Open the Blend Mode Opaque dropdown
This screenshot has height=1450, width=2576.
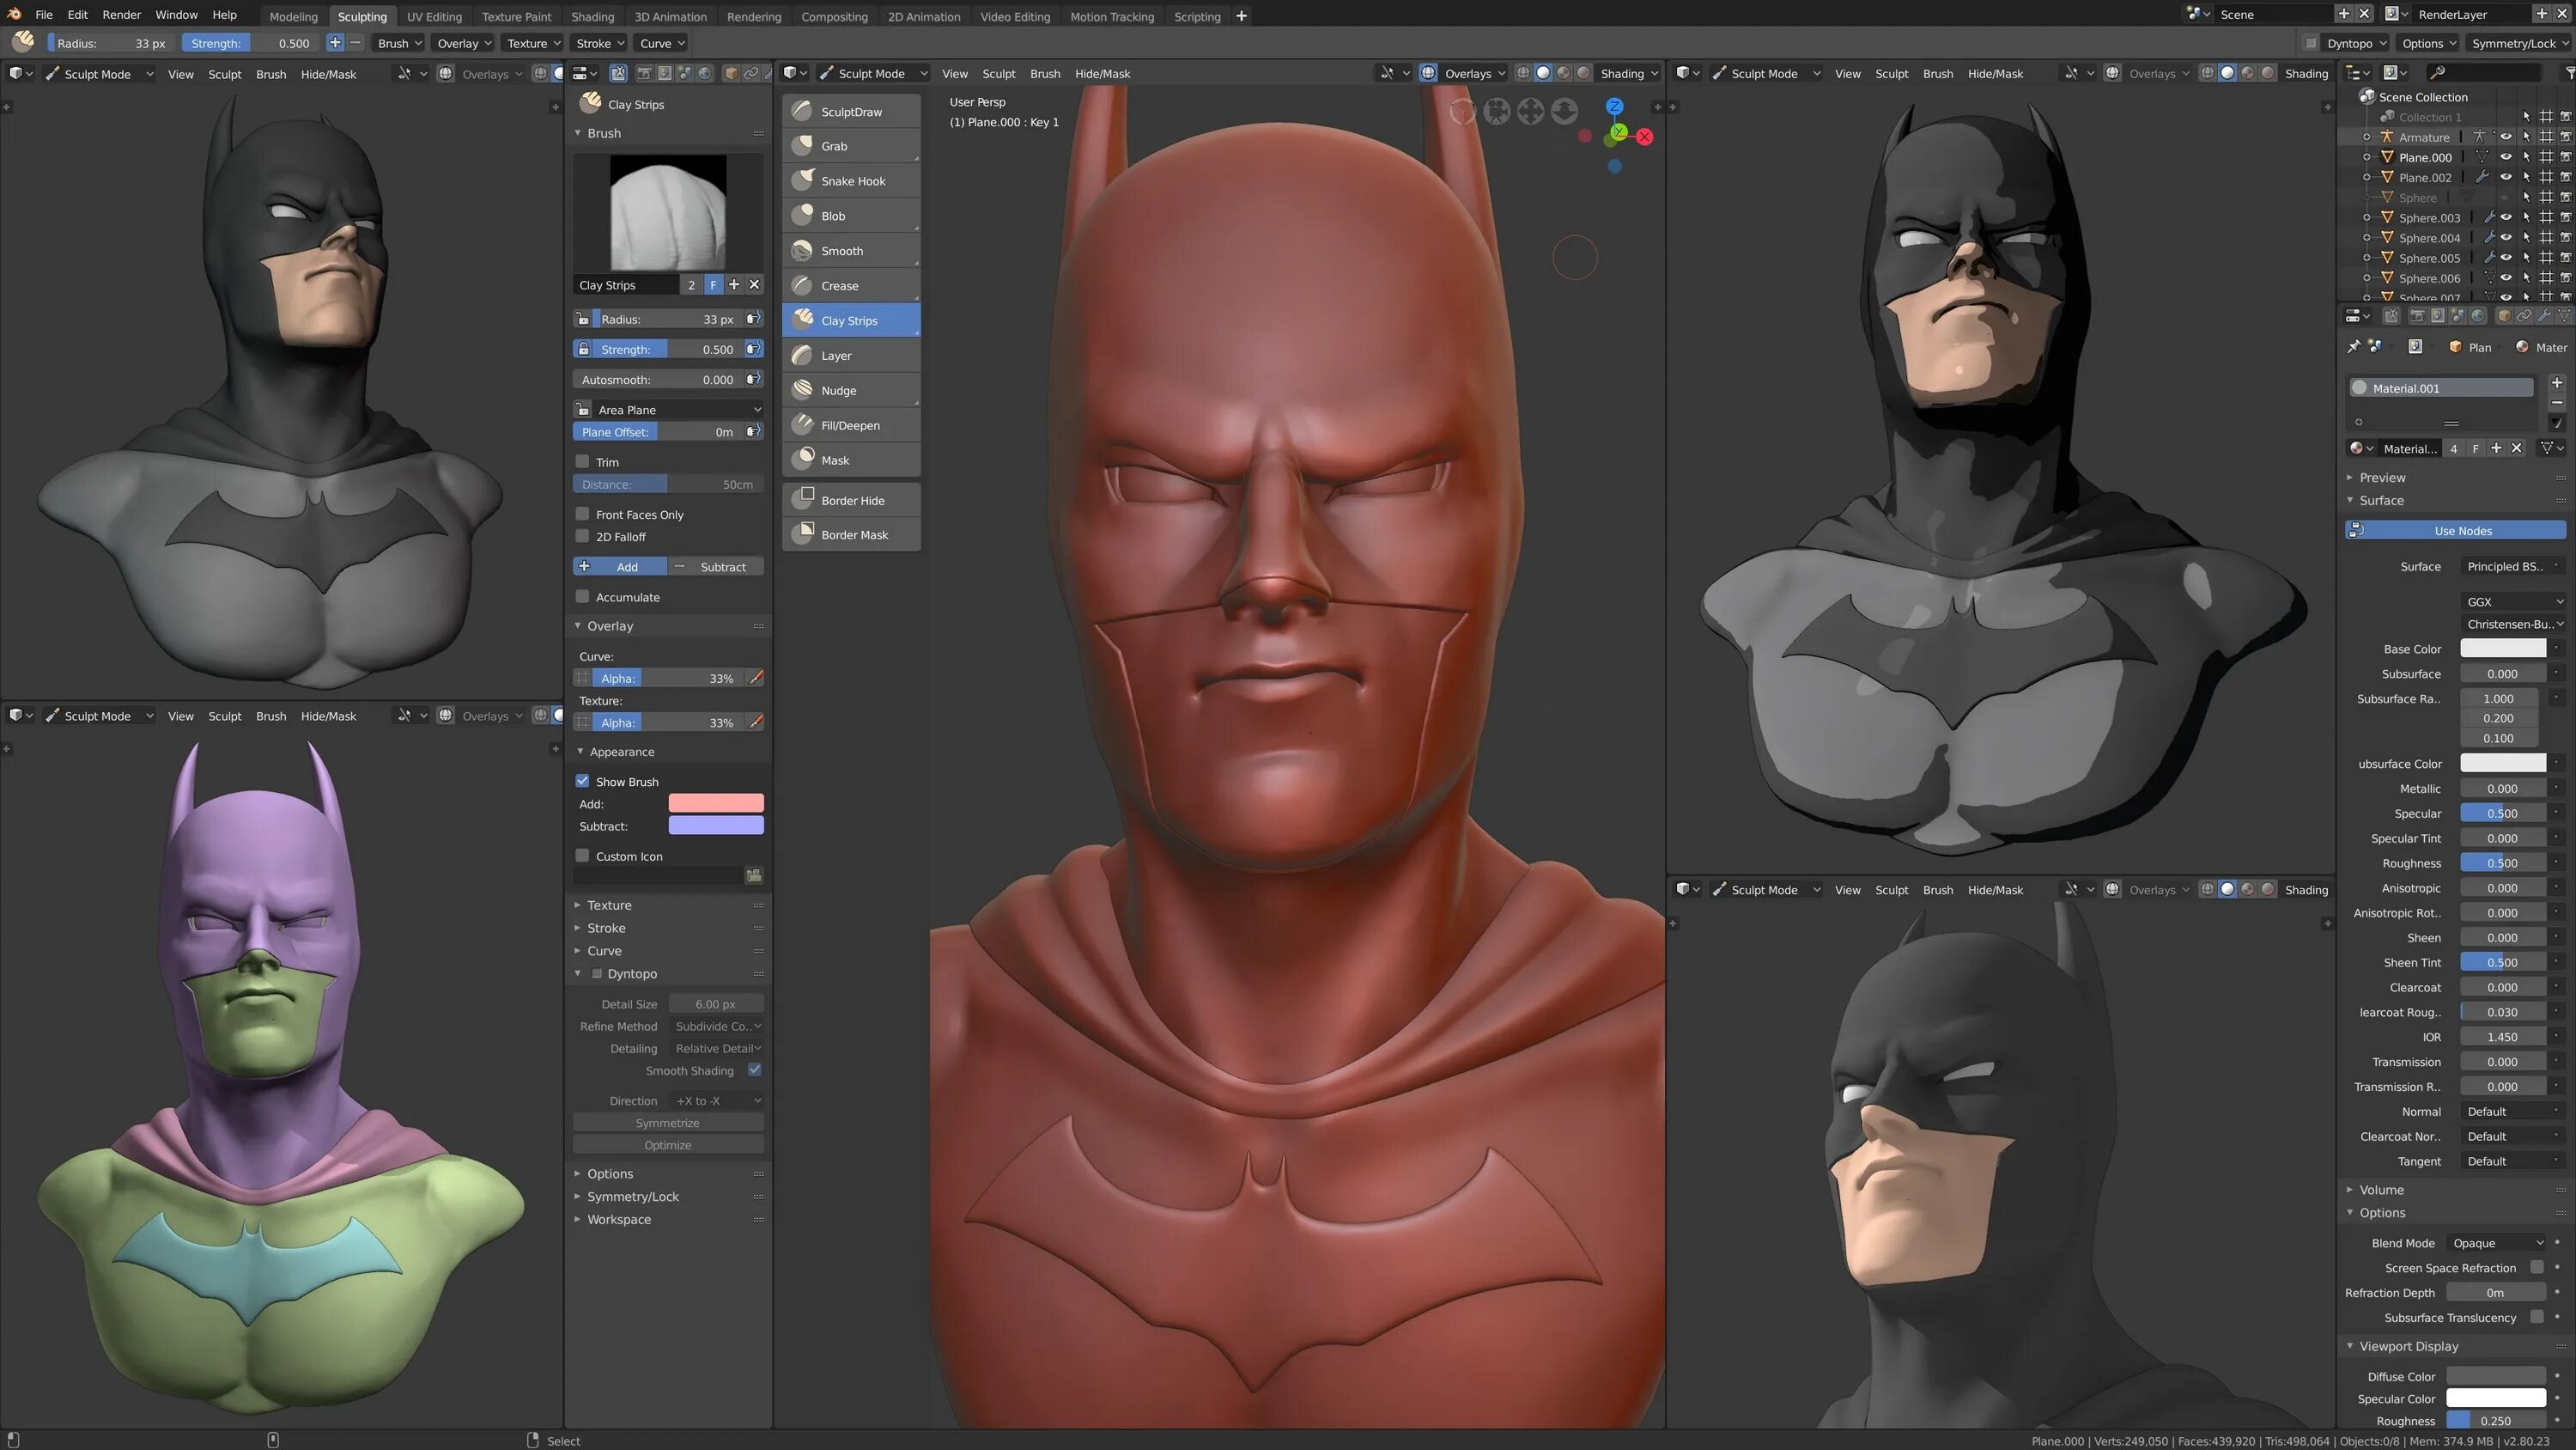coord(2496,1243)
